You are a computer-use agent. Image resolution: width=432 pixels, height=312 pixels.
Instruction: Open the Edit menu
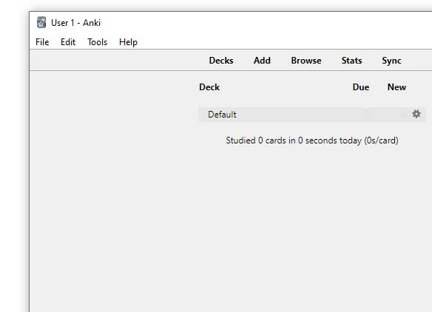click(x=68, y=42)
